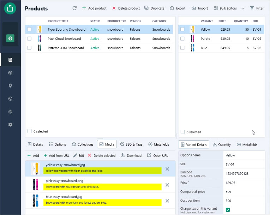Select blue-easy-snowboard.jpg thumbnail

[36, 201]
